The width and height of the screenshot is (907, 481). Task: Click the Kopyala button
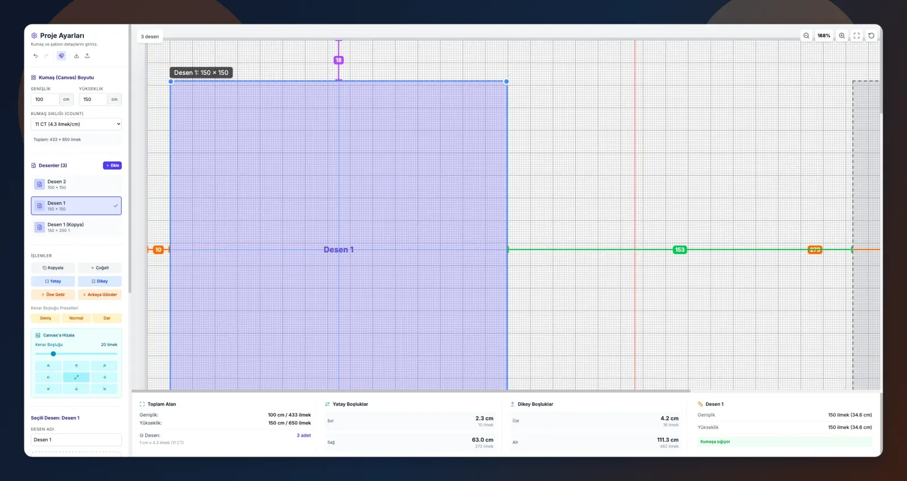point(53,268)
